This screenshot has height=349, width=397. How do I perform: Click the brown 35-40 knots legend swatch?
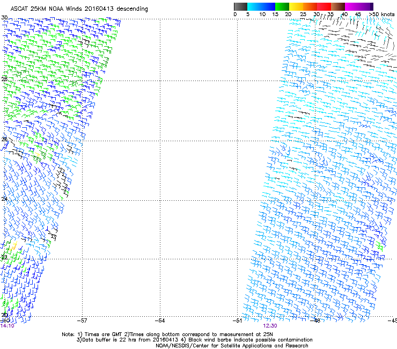click(338, 6)
